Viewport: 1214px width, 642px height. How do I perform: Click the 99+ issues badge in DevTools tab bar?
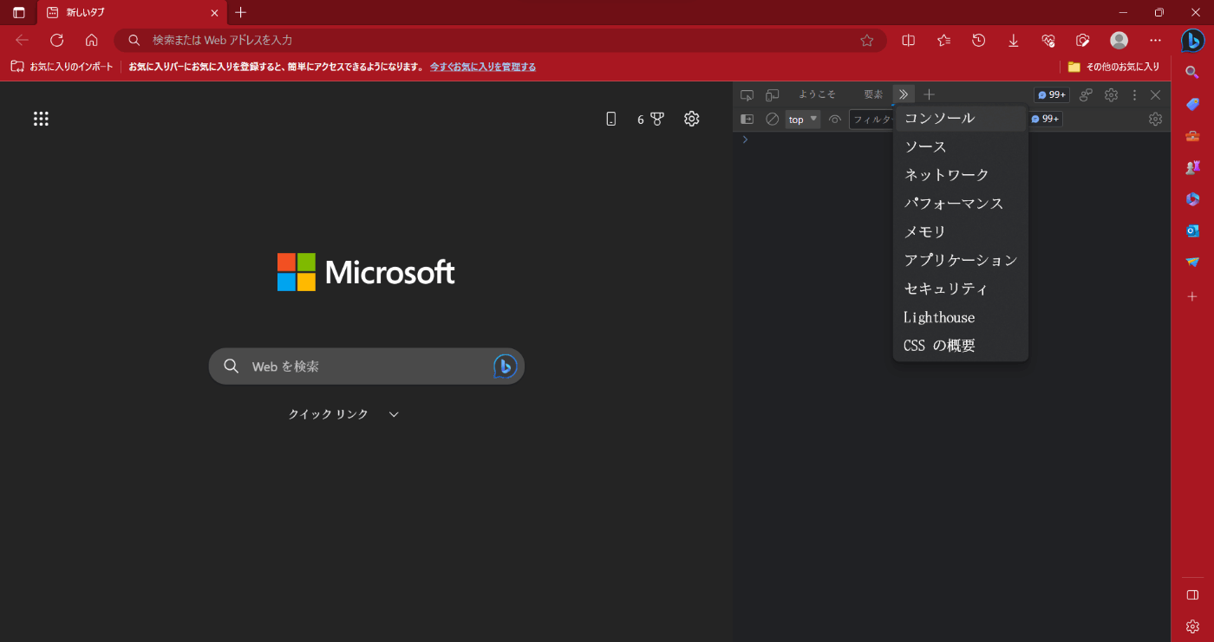click(1051, 94)
